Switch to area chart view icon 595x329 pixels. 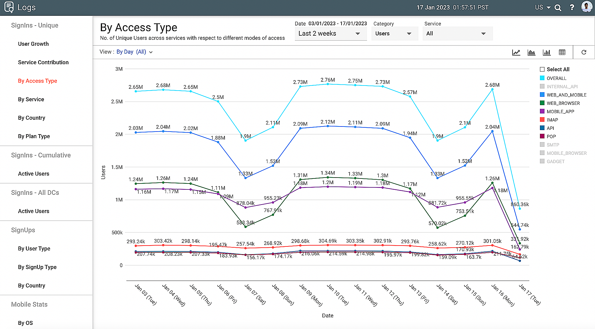531,53
